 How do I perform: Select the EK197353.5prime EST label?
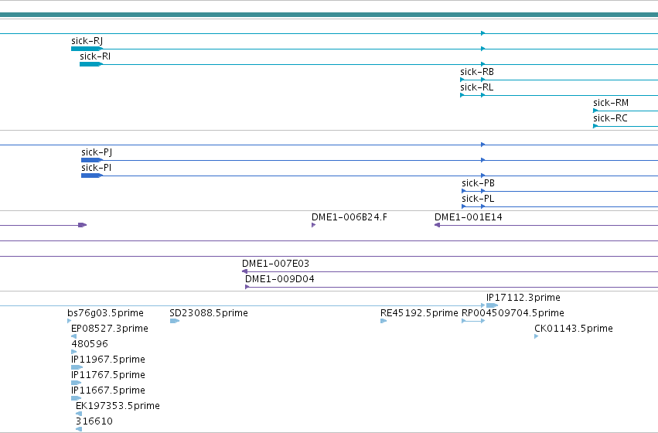pyautogui.click(x=118, y=407)
